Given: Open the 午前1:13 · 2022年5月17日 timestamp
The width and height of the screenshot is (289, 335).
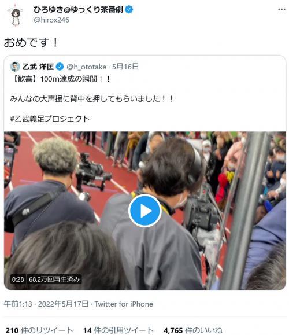Looking at the screenshot, I should [x=46, y=304].
